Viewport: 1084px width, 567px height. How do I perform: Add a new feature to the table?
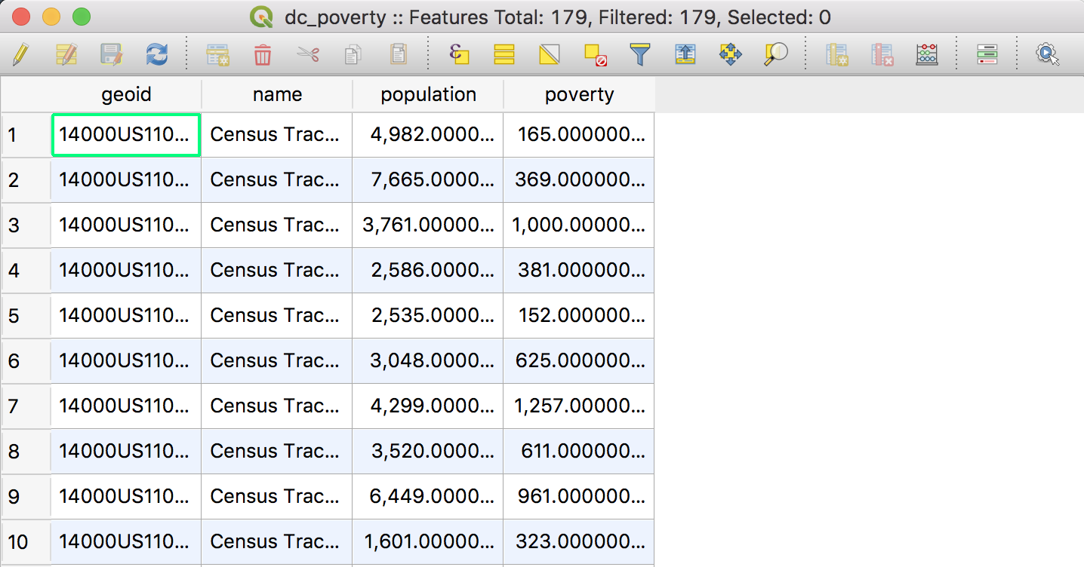click(x=218, y=54)
